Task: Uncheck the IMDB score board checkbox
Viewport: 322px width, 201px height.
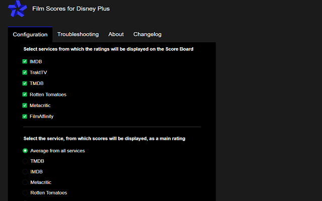Action: pos(25,61)
